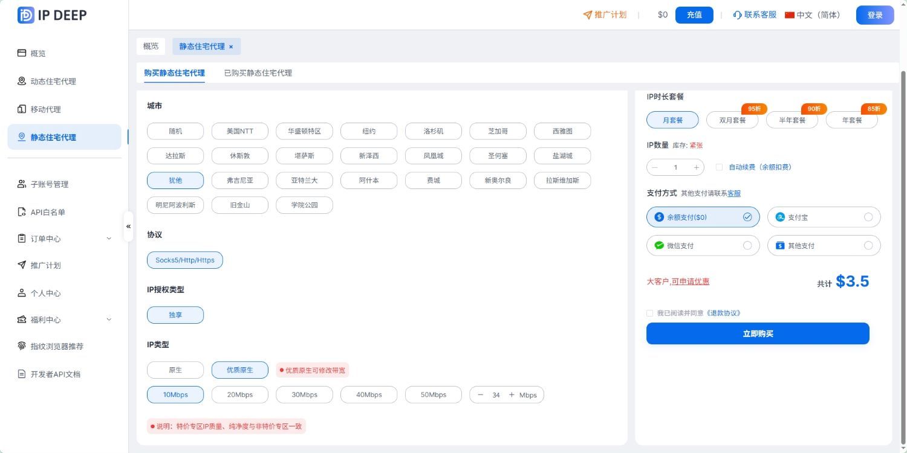Check the 我已阅读并同意 agreement checkbox

point(650,313)
